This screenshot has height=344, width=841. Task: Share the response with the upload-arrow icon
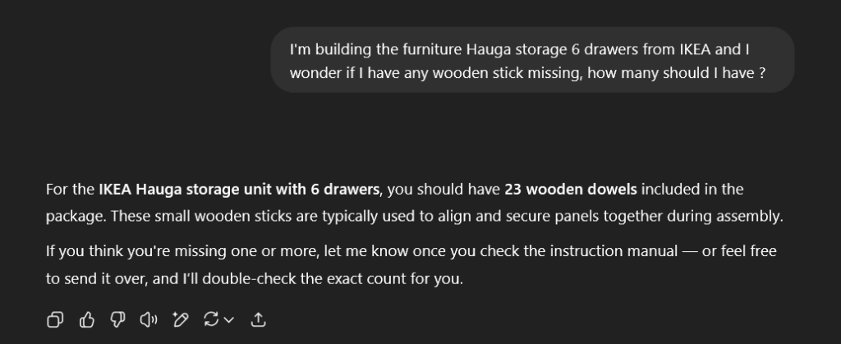(x=257, y=319)
